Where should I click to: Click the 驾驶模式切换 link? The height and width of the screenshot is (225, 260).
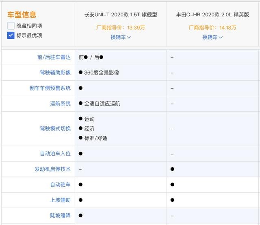55,128
